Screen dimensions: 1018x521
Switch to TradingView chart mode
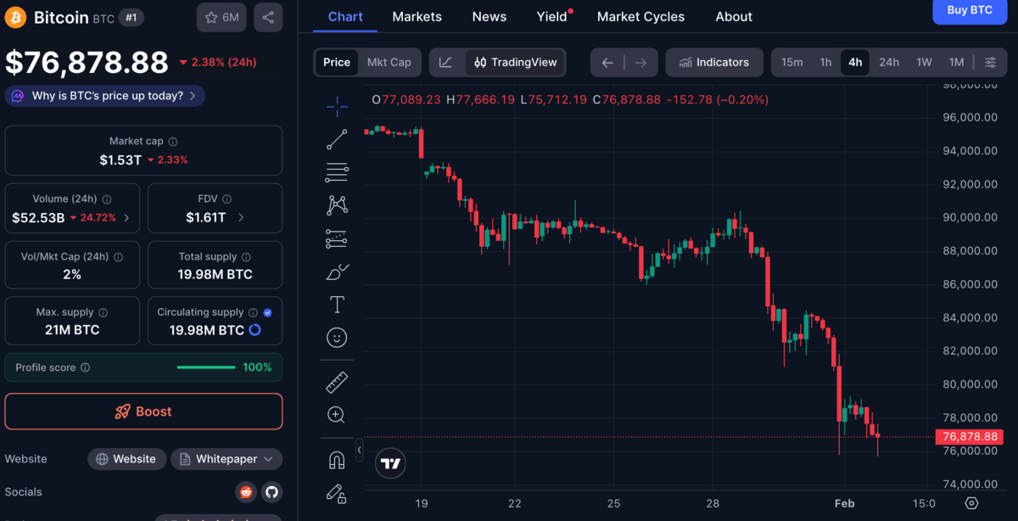tap(516, 62)
